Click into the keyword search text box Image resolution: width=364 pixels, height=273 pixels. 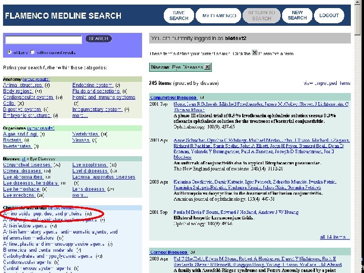[x=43, y=39]
